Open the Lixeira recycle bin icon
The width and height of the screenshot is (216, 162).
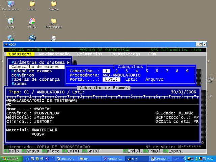tap(10, 23)
